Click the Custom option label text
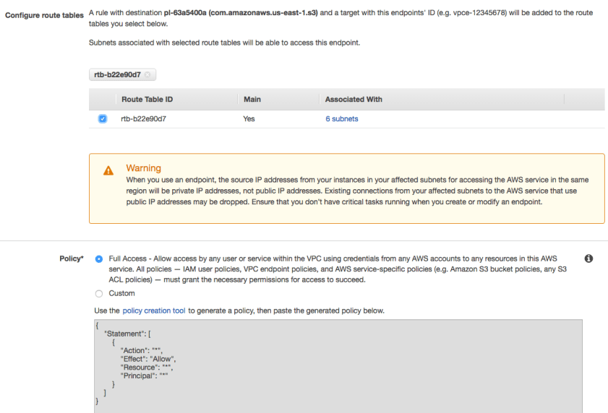608x413 pixels. pyautogui.click(x=121, y=293)
